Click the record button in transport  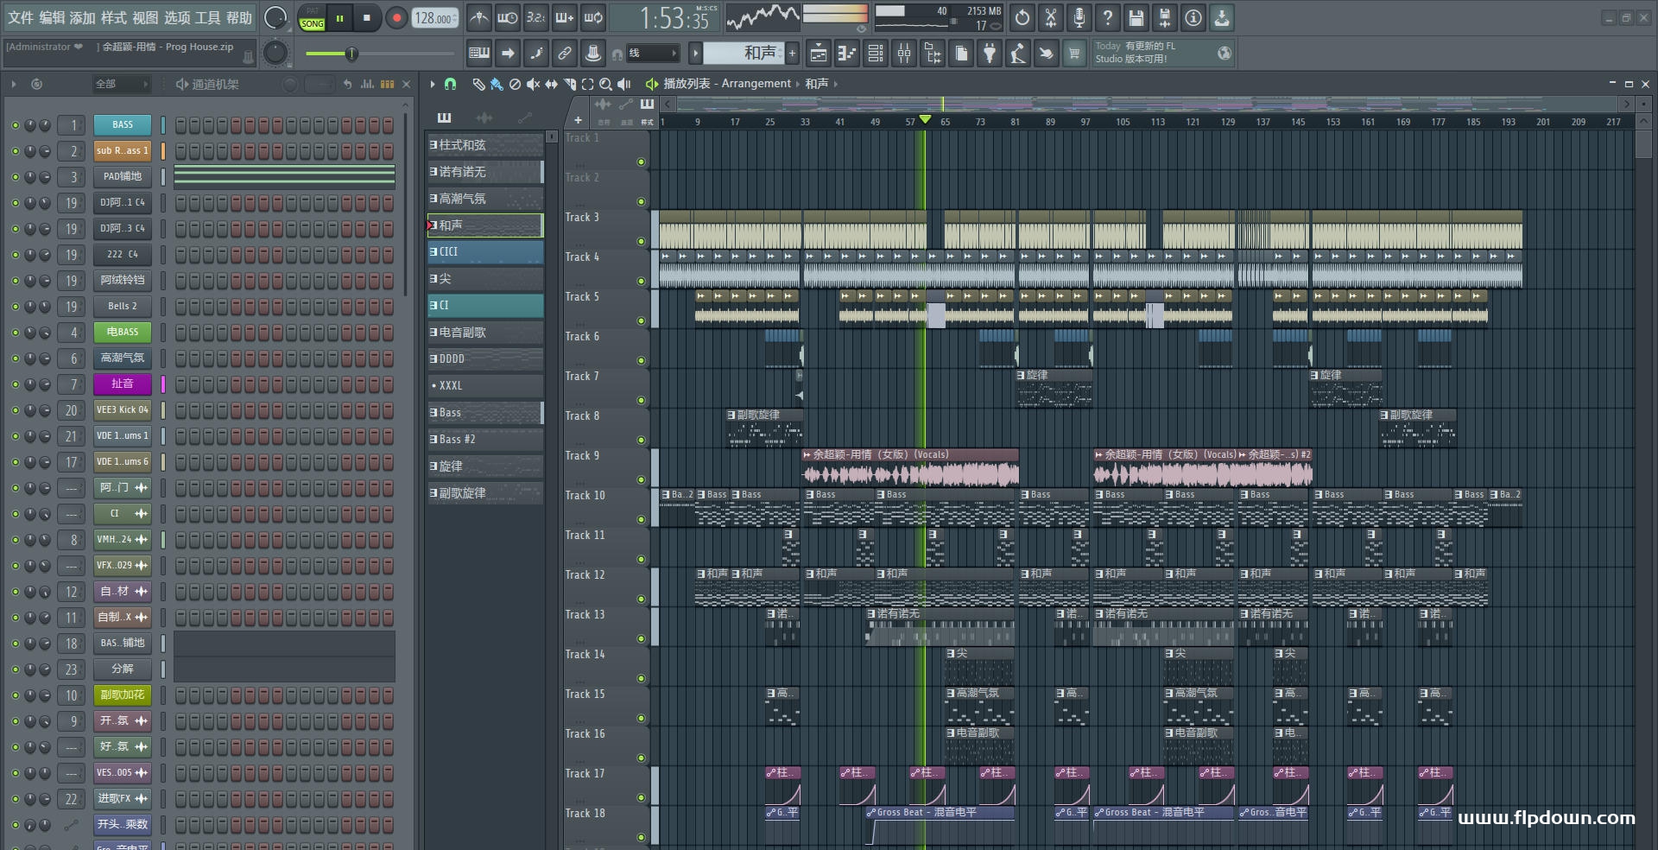396,18
